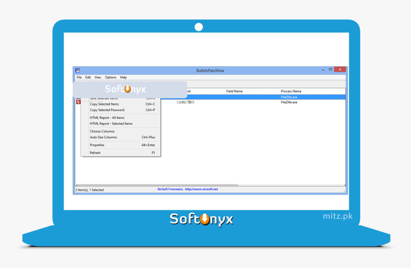Viewport: 411px width, 268px height.
Task: Click Refresh in context menu
Action: [x=121, y=153]
